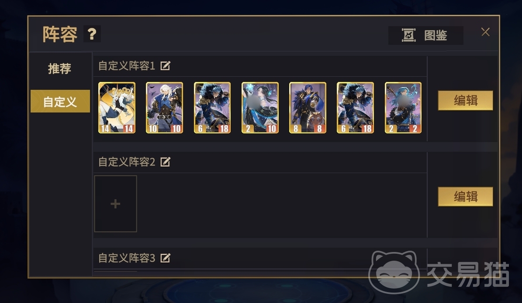This screenshot has width=522, height=303.
Task: Click the edit pencil beside 自定义阵容2
Action: pos(165,162)
